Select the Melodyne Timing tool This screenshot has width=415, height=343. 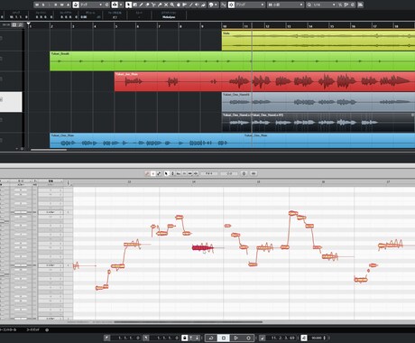click(190, 173)
